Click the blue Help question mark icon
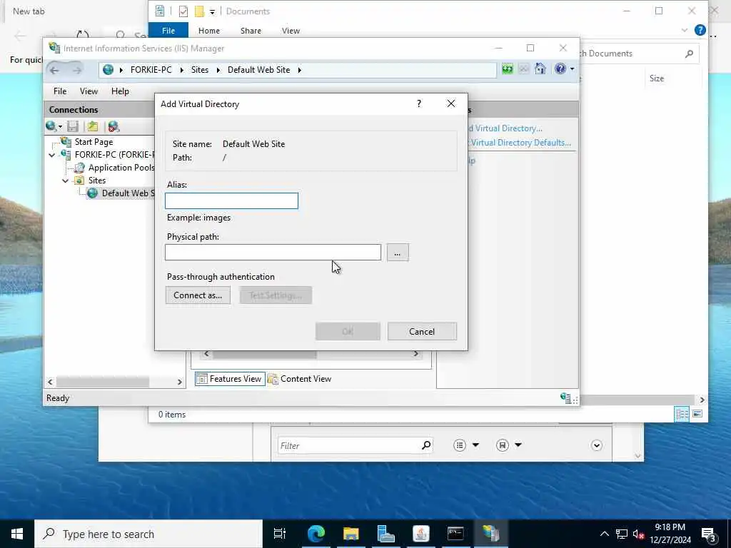This screenshot has height=548, width=731. point(560,69)
